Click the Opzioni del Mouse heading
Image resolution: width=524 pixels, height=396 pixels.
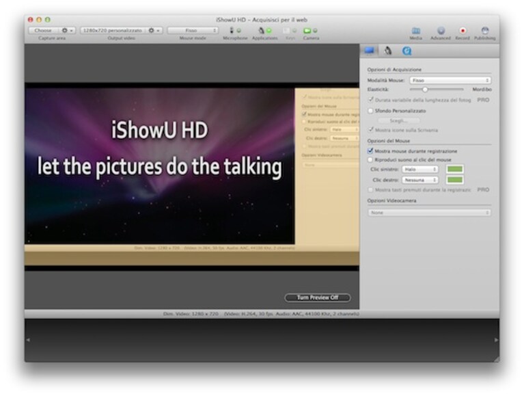pos(389,141)
